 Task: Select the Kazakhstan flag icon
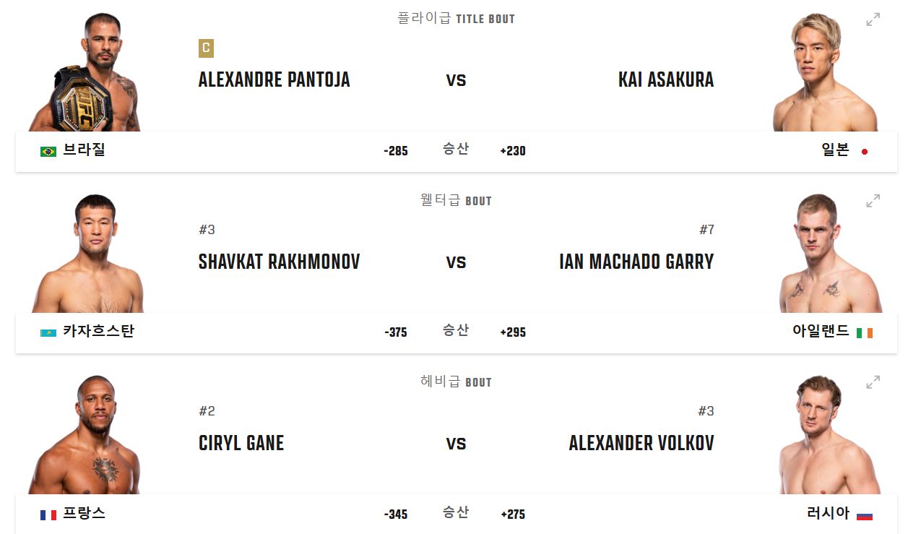[48, 333]
